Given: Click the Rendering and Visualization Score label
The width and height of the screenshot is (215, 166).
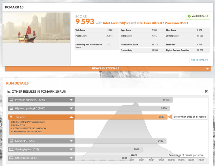Looking at the screenshot, I should [89, 46].
